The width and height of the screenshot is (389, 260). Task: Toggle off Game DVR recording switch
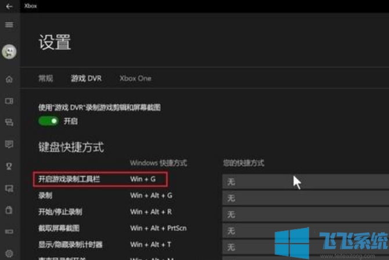click(49, 121)
